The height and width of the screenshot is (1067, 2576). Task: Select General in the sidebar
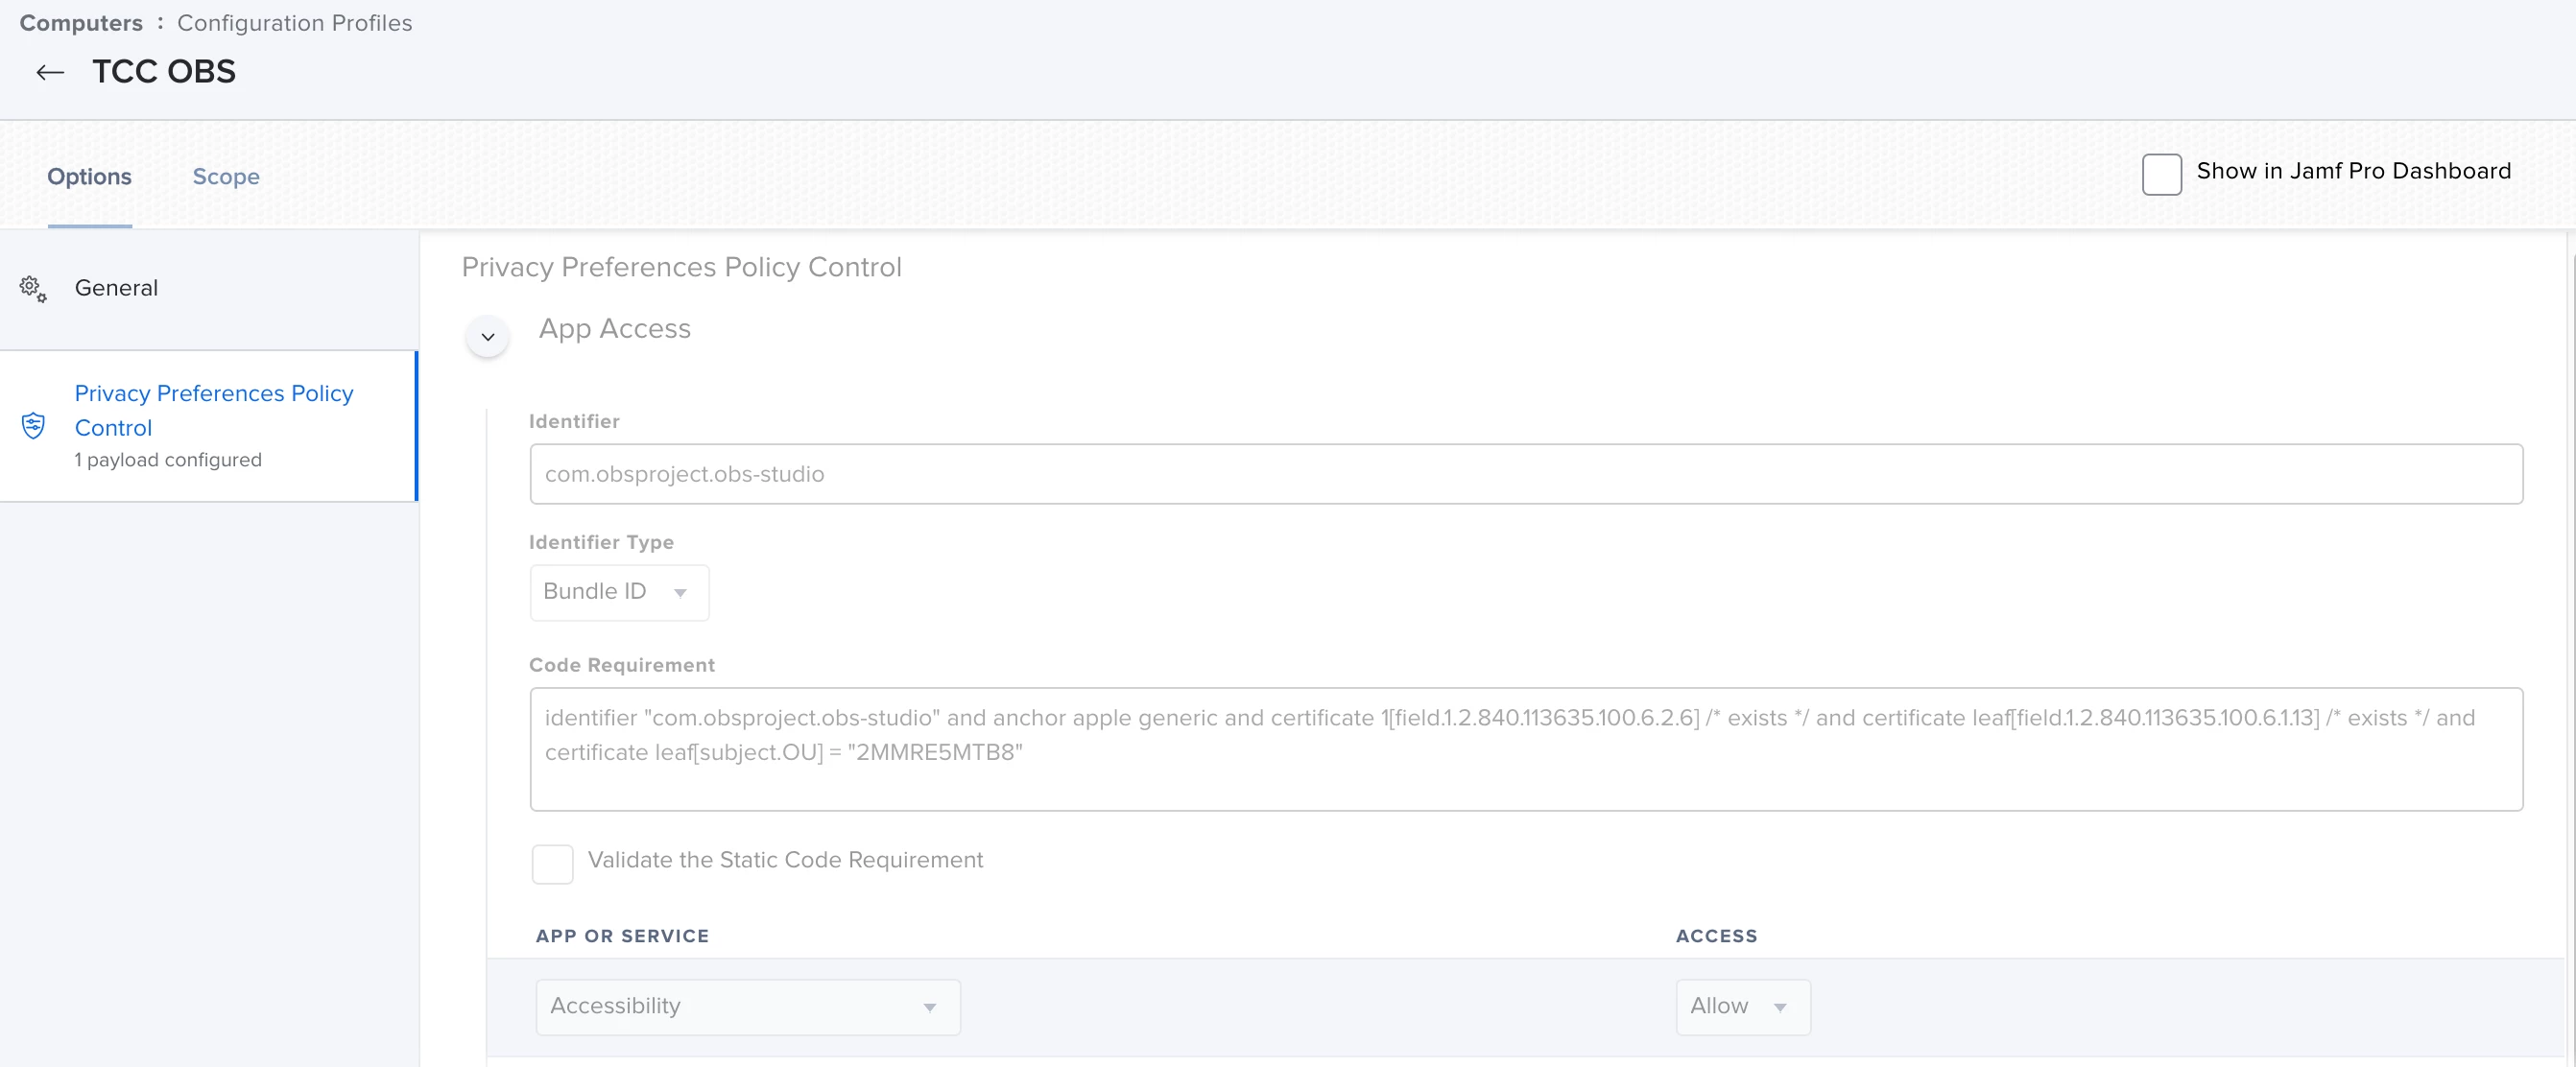point(116,288)
